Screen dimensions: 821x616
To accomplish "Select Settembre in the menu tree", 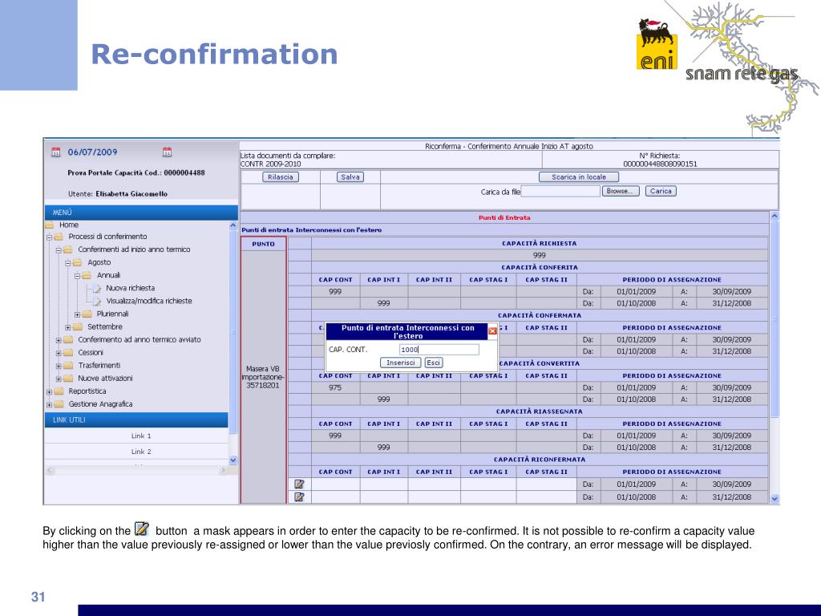I will [x=105, y=327].
